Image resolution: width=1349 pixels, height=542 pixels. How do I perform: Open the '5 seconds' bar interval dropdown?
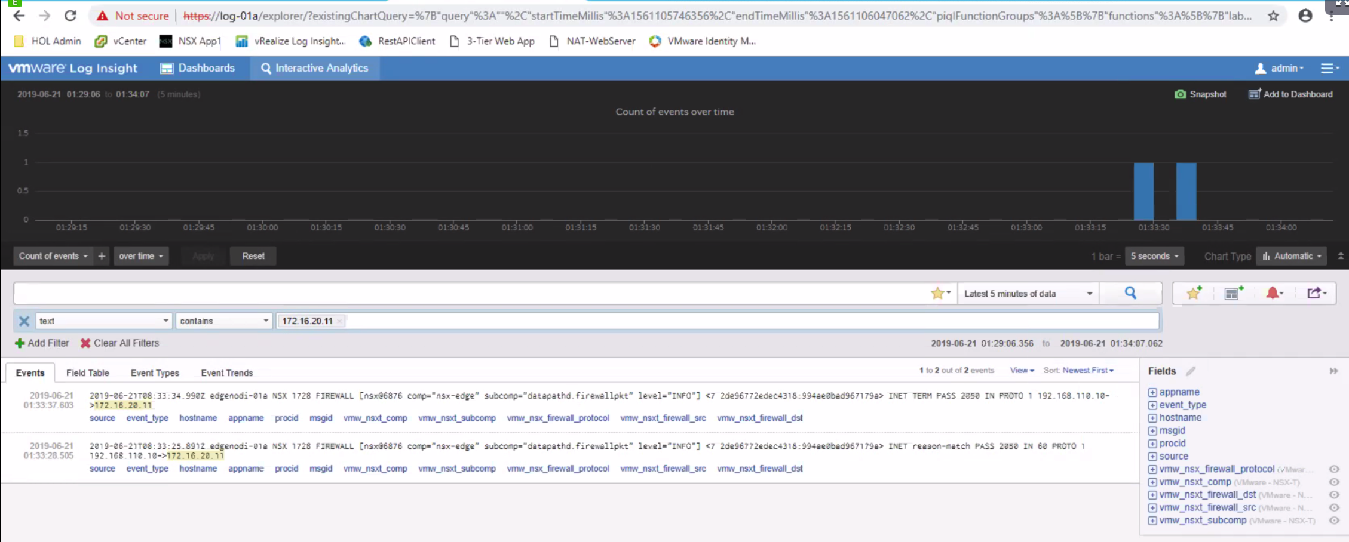click(x=1154, y=256)
